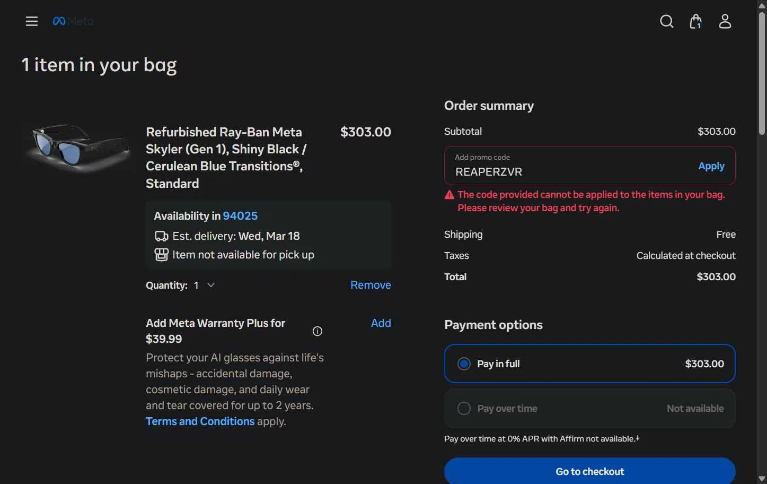
Task: Click the store pickup icon
Action: (x=161, y=255)
